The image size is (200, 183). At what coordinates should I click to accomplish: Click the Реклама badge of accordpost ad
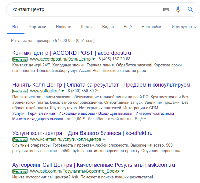coord(20,59)
